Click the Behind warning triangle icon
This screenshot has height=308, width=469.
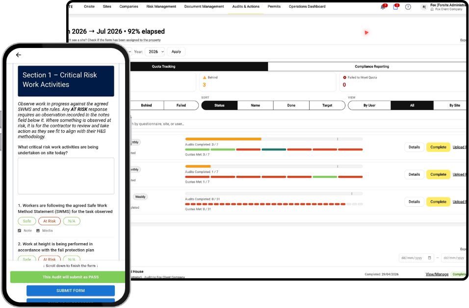(x=205, y=77)
